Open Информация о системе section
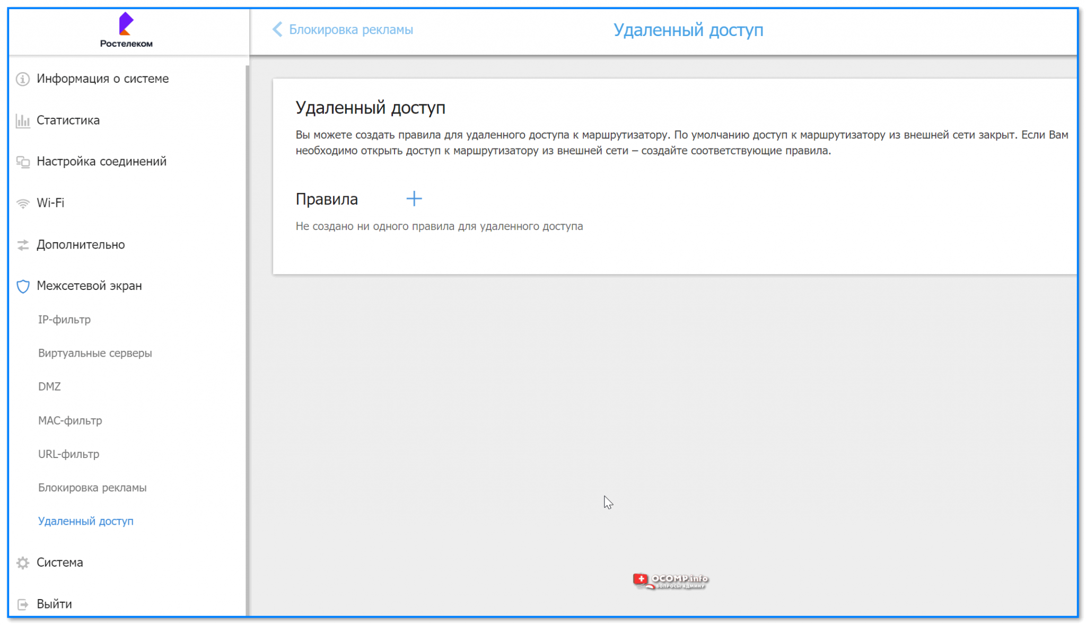Image resolution: width=1086 pixels, height=625 pixels. 103,78
